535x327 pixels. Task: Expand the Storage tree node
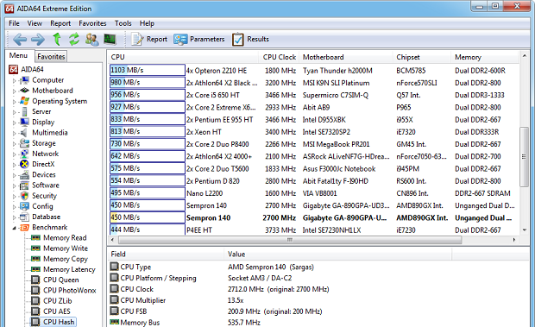pos(14,144)
